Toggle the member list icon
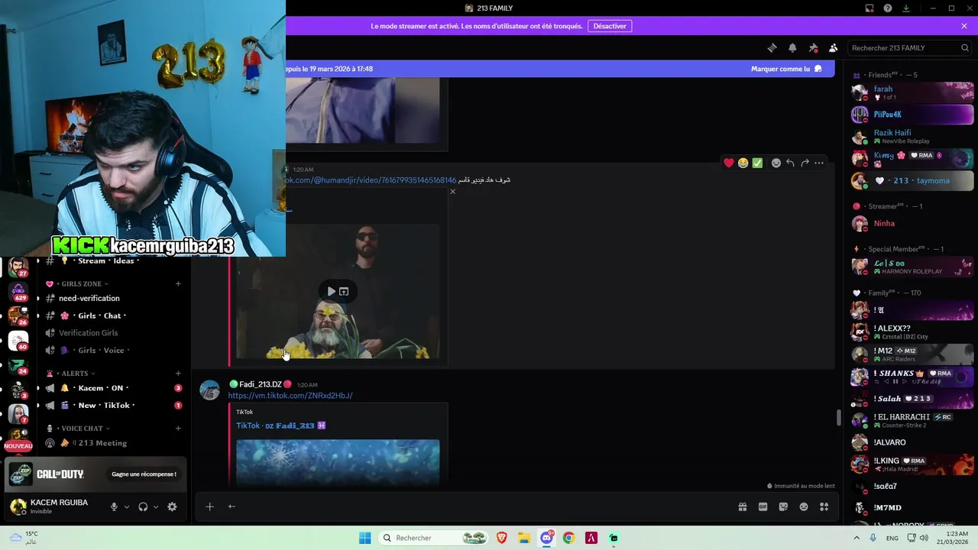Image resolution: width=978 pixels, height=550 pixels. [833, 47]
